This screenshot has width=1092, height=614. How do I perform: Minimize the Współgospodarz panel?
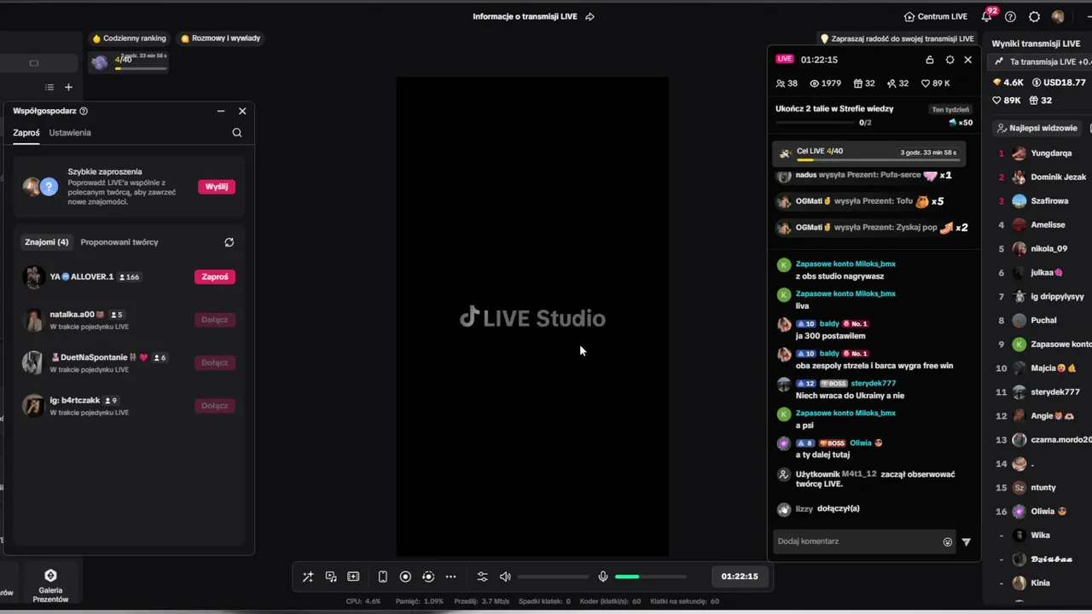point(221,111)
